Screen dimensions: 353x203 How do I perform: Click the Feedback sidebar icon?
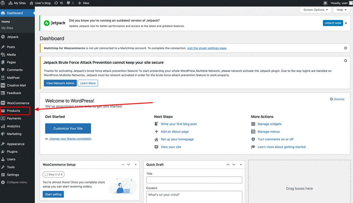point(3,93)
